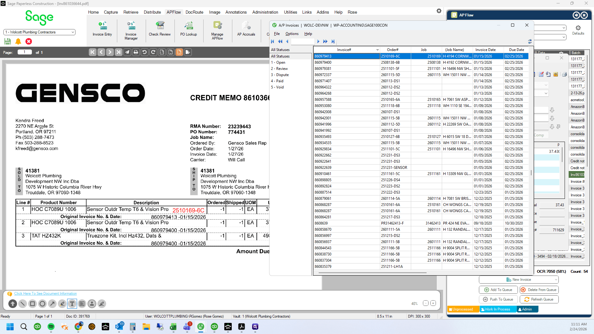
Task: Open the edit document page icon
Action: pyautogui.click(x=188, y=52)
